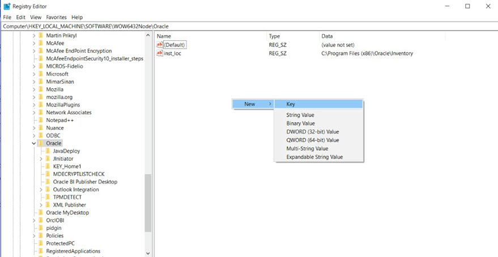Click the folder icon beside ODBC
498x257 pixels.
(x=40, y=135)
